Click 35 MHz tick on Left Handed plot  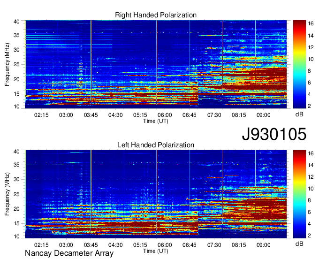(x=16, y=165)
